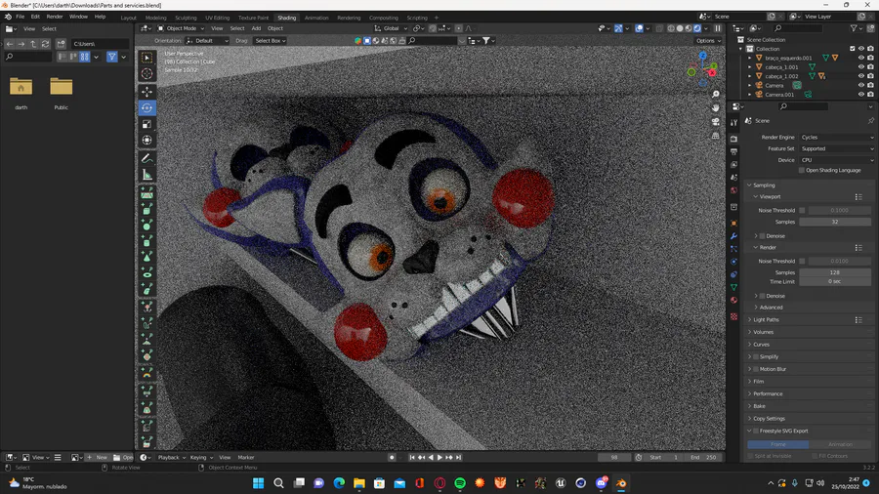Click the file browser refresh icon
This screenshot has height=494, width=879.
(45, 44)
